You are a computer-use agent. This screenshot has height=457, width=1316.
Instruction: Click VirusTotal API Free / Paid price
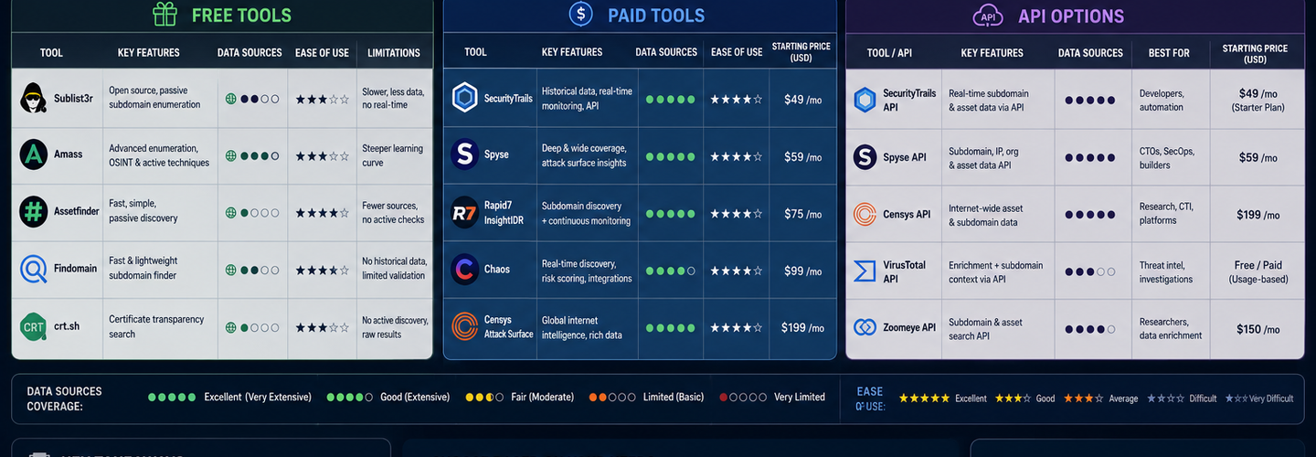point(1257,271)
